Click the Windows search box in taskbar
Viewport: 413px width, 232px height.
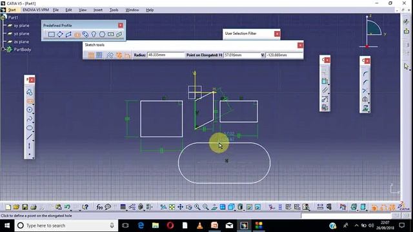[x=66, y=226]
